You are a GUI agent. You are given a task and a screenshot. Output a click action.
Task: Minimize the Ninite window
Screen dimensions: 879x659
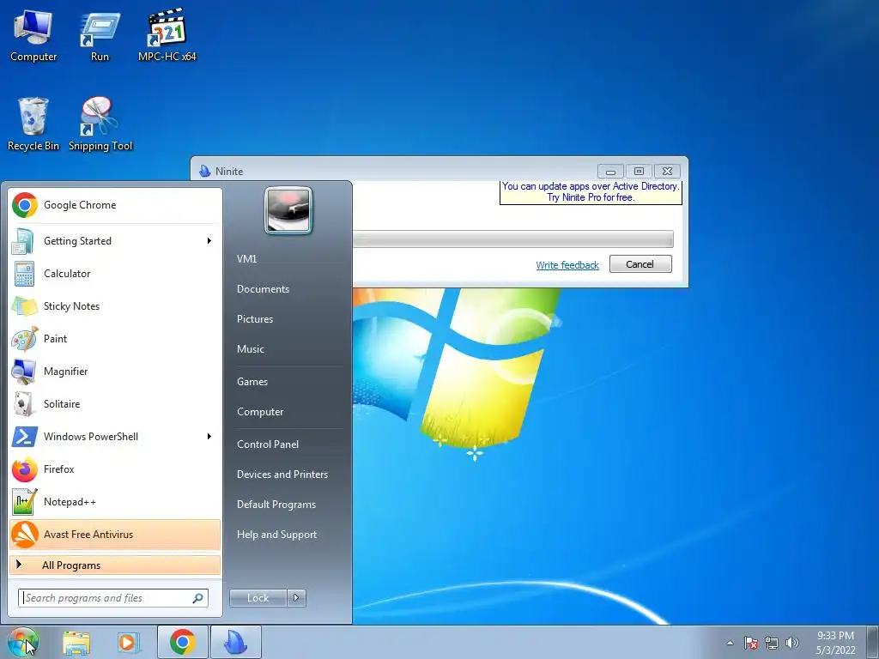(611, 171)
